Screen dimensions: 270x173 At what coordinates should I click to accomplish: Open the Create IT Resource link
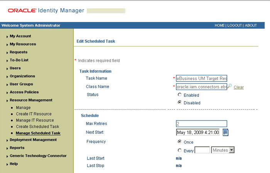pyautogui.click(x=34, y=114)
